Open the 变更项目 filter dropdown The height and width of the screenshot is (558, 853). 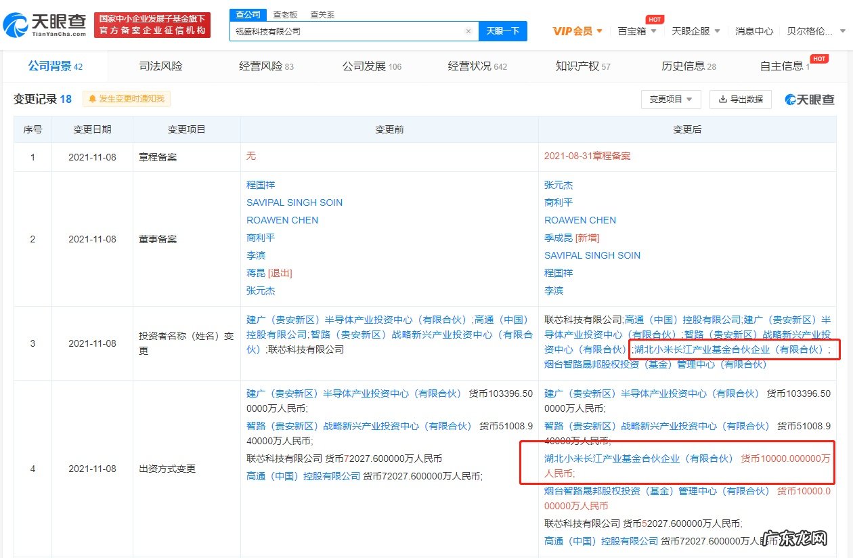672,99
